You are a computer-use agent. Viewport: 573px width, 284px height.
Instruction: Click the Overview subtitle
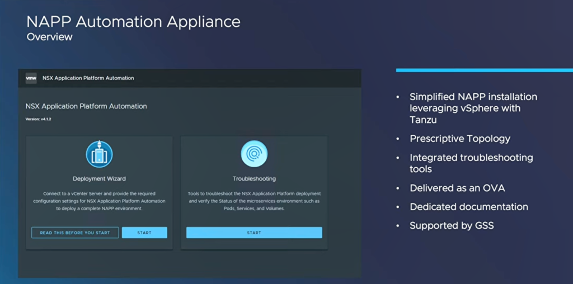tap(50, 37)
